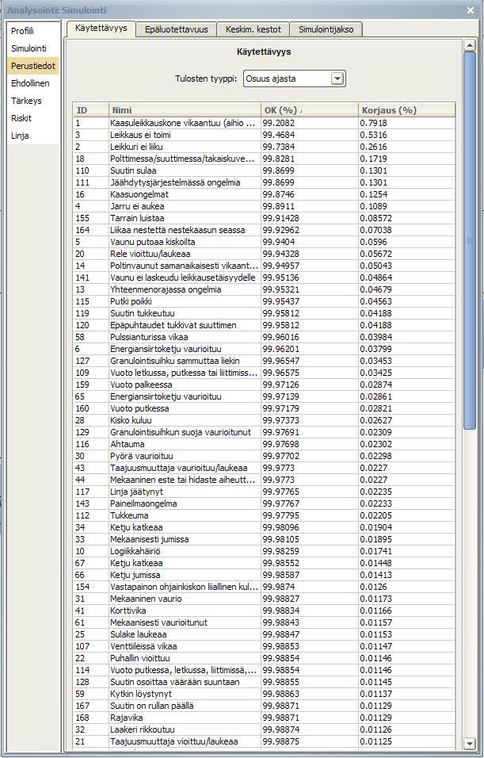
Task: Select row 'Granulointisuihku sammuttaa liekin'
Action: pyautogui.click(x=265, y=361)
